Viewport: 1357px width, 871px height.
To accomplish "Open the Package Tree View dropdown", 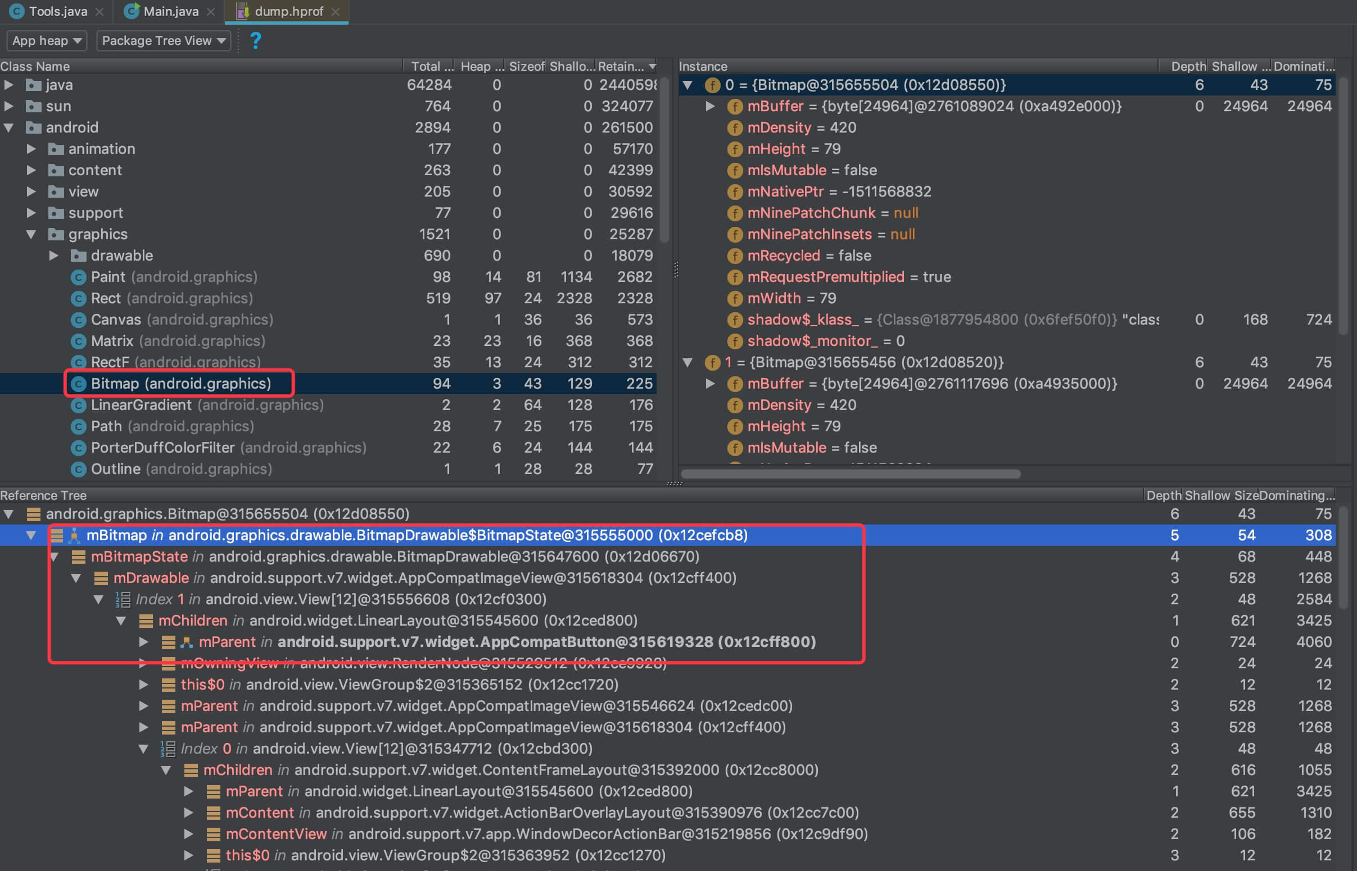I will [x=163, y=41].
